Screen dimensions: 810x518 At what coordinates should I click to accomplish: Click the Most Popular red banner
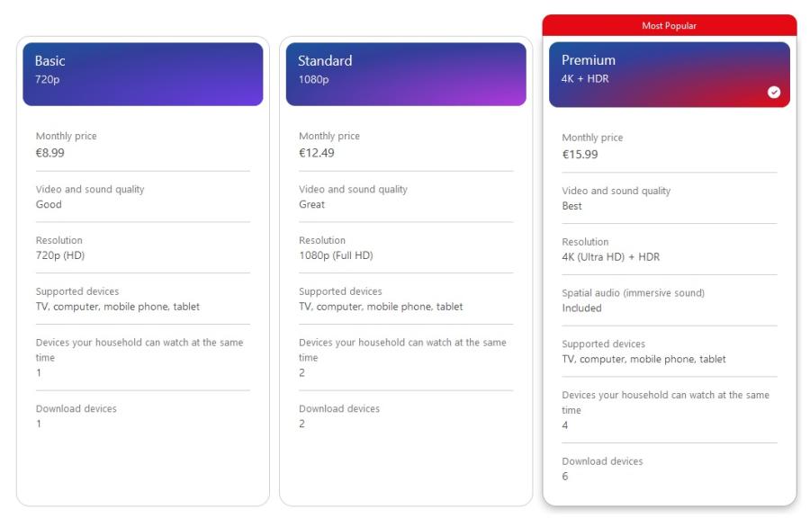pos(669,25)
